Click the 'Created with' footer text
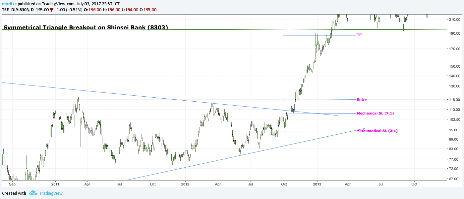The image size is (464, 199). (x=14, y=193)
